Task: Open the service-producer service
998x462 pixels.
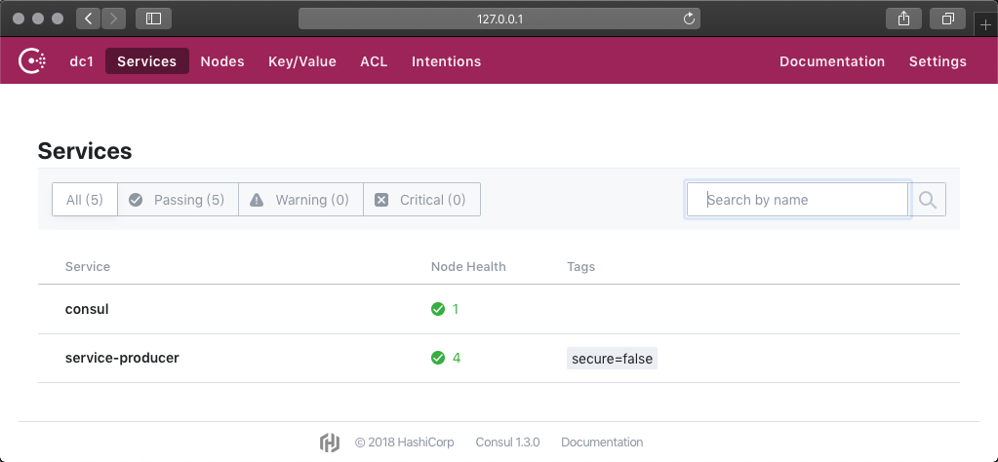Action: coord(122,358)
